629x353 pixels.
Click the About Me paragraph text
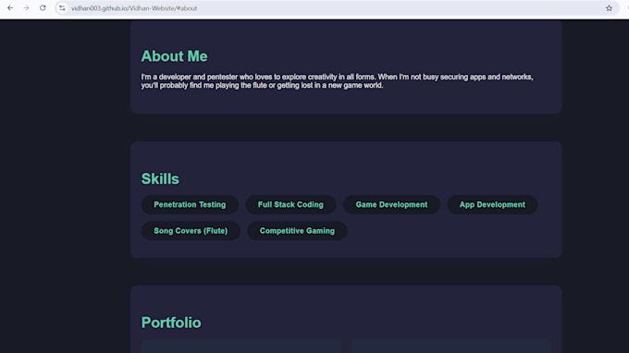click(x=337, y=81)
